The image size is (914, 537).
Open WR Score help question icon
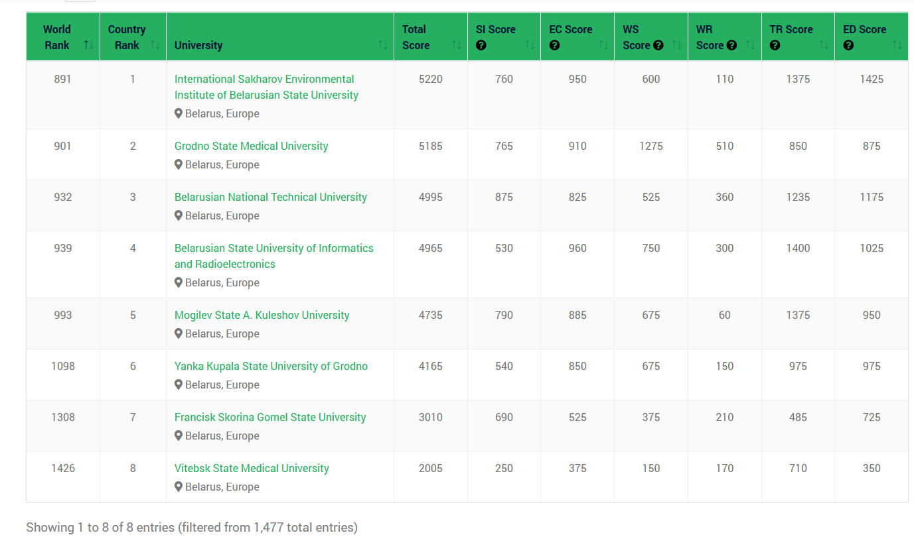731,46
